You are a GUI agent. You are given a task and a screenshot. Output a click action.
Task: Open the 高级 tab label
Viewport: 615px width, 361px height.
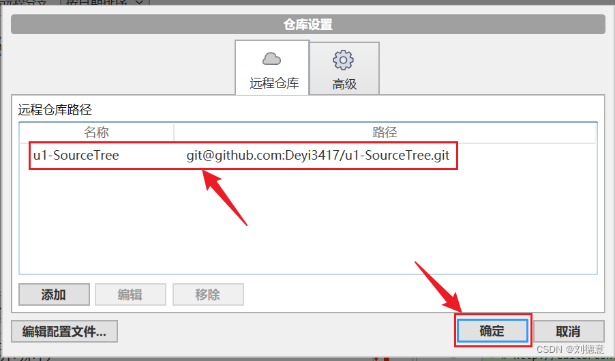coord(344,84)
